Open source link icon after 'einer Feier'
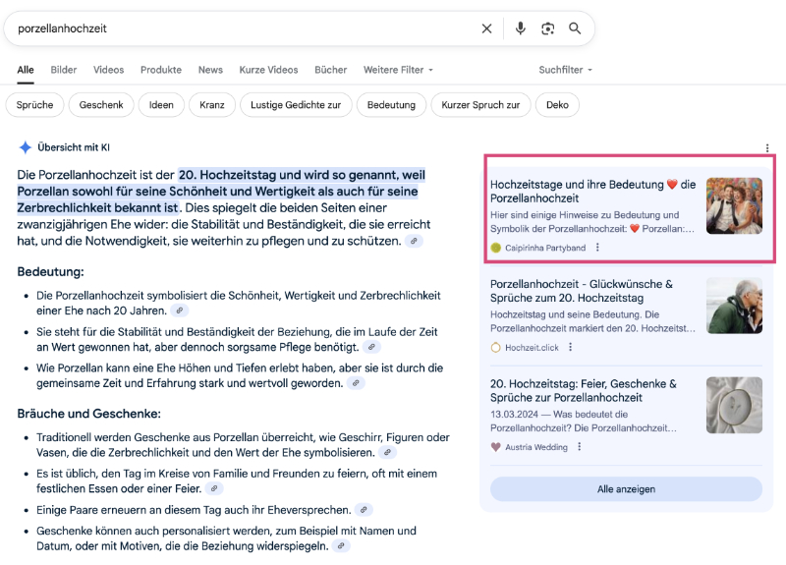786x565 pixels. [214, 488]
